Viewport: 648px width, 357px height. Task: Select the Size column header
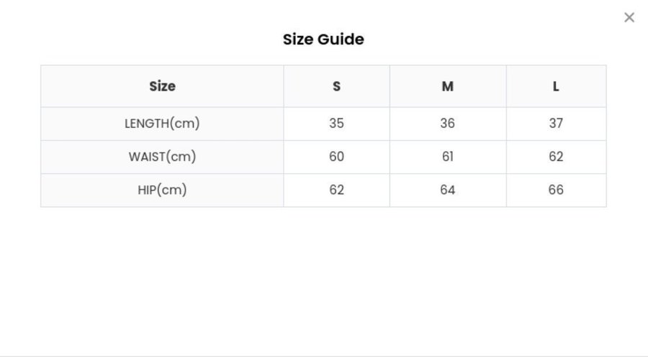pyautogui.click(x=162, y=86)
